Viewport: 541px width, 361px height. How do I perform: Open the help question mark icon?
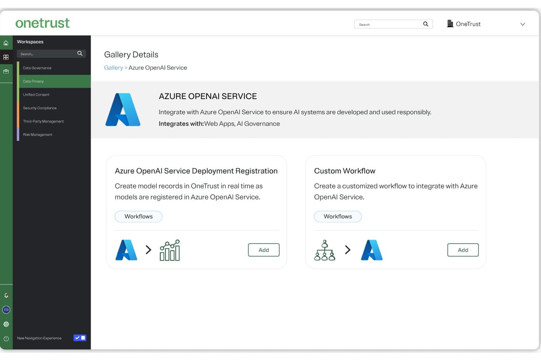(x=6, y=338)
